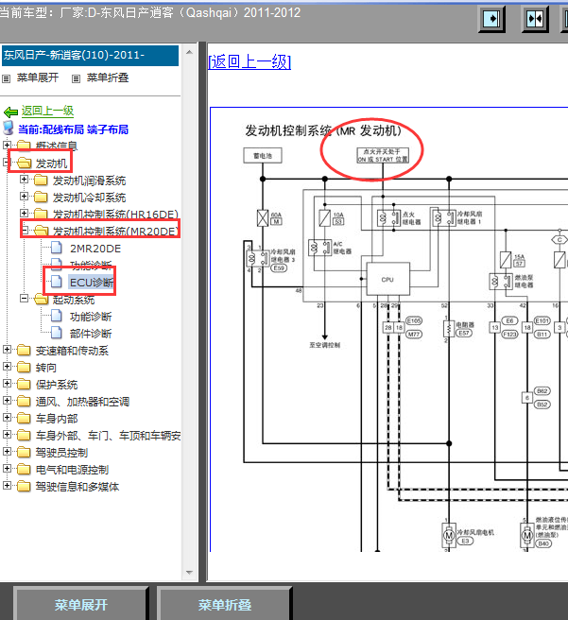Click the large 菜单折叠 button at bottom
568x620 pixels.
click(x=225, y=605)
